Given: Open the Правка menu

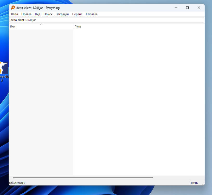Looking at the screenshot, I should [x=26, y=14].
